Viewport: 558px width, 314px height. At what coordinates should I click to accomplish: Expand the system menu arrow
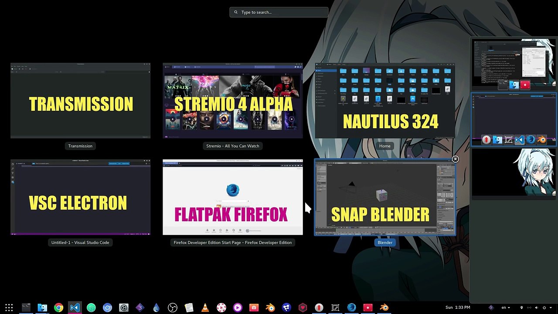pos(550,307)
